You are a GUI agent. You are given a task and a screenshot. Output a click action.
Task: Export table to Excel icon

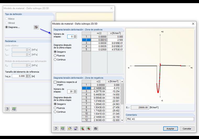tap(82, 129)
